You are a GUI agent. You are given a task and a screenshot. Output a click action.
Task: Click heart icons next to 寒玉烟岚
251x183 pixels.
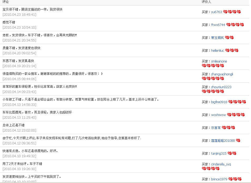(x=229, y=38)
